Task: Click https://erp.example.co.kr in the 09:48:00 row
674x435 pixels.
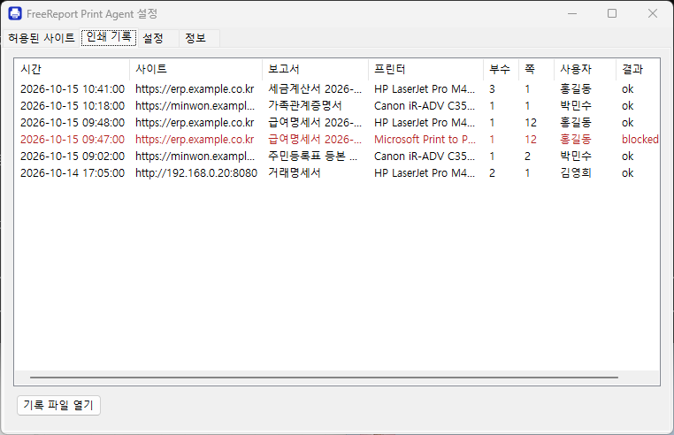Action: click(195, 123)
